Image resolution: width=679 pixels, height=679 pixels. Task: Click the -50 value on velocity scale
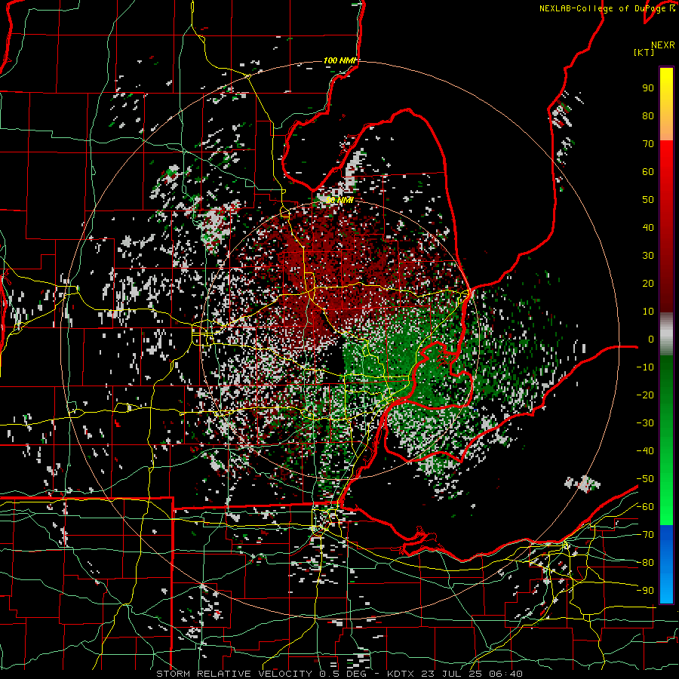click(x=645, y=479)
